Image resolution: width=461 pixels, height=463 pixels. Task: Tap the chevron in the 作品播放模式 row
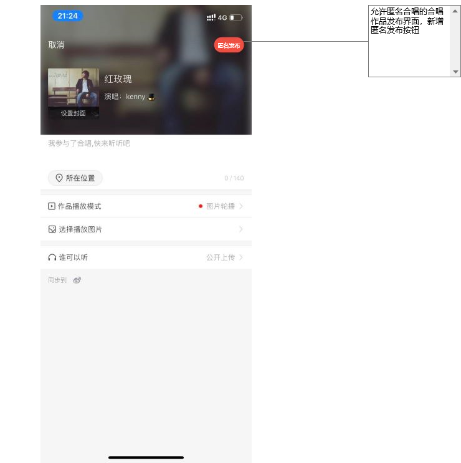tap(241, 206)
